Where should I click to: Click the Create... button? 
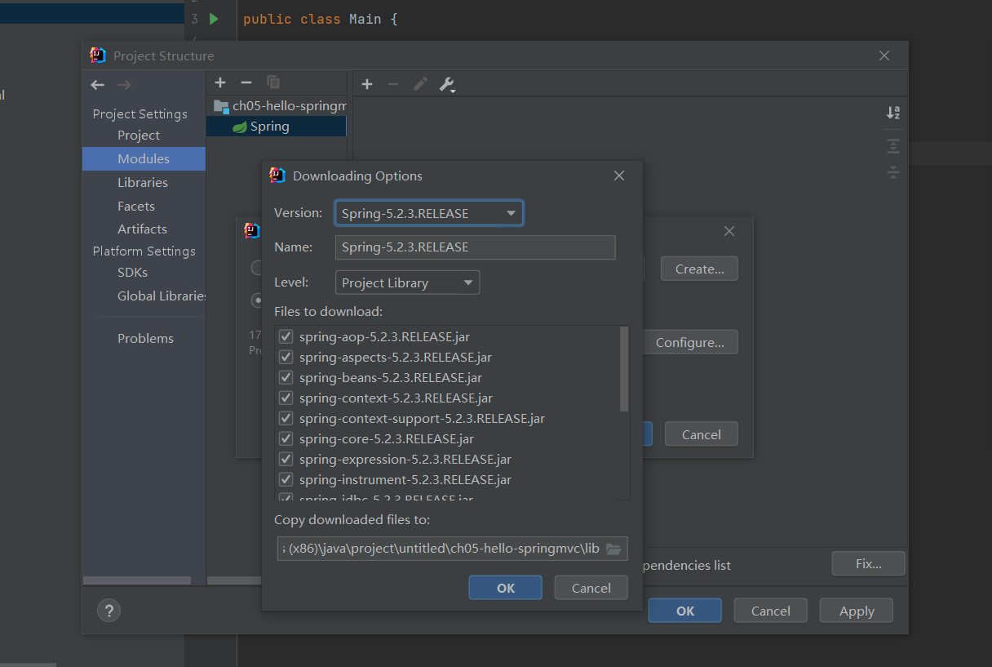(700, 269)
